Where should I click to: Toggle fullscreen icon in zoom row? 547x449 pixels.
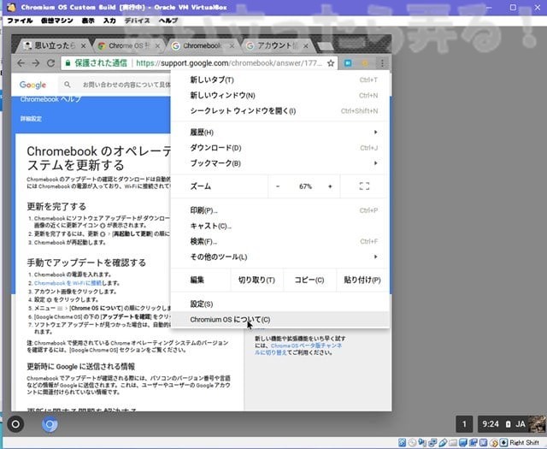tap(364, 186)
